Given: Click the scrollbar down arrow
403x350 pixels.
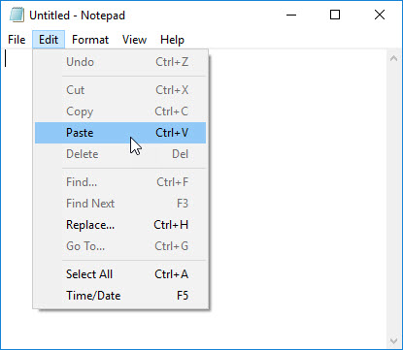Looking at the screenshot, I should (394, 340).
